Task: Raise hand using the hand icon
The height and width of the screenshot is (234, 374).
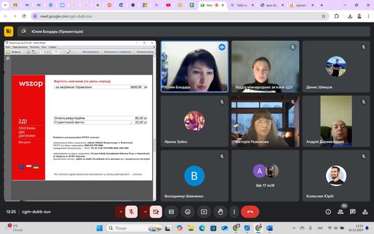Action: pos(220,212)
